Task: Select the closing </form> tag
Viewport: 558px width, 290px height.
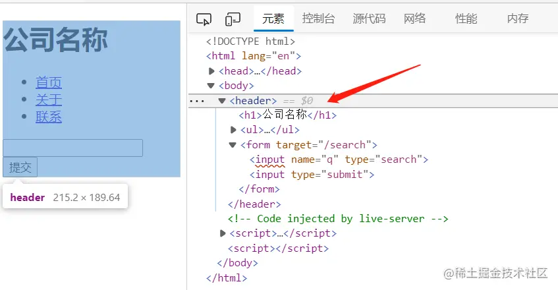Action: point(259,189)
